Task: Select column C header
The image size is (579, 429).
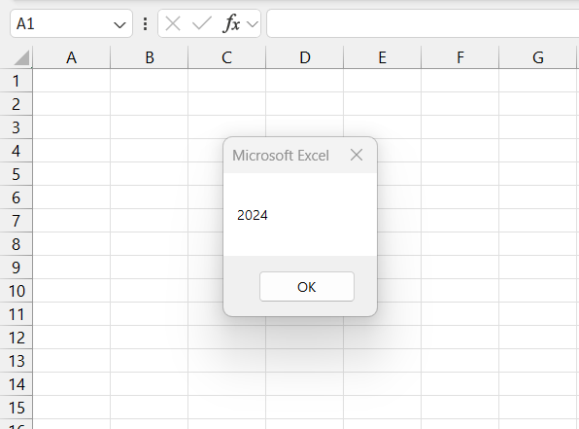Action: pyautogui.click(x=226, y=57)
